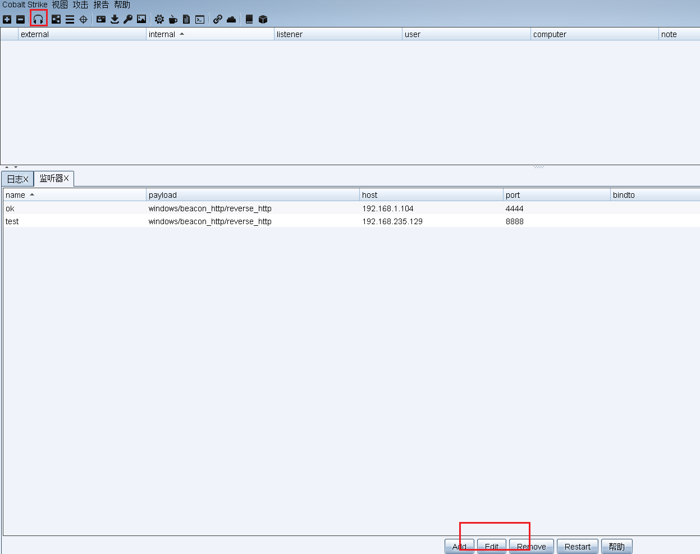Open the 帮助 menu in menu bar
Viewport: 700px width, 554px height.
click(x=122, y=4)
